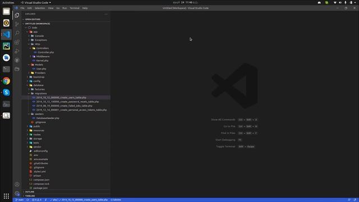
Task: Open the Extensions view
Action: (17, 42)
